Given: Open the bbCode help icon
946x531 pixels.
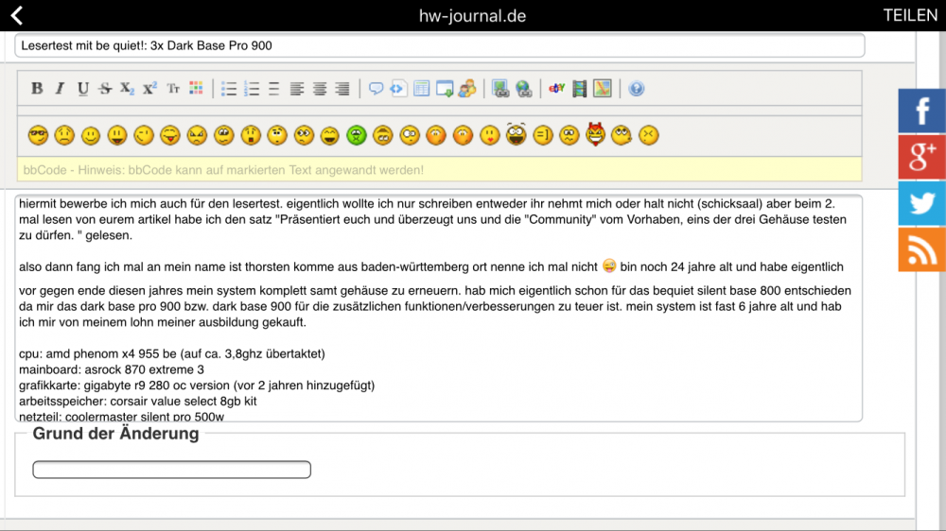Looking at the screenshot, I should tap(636, 89).
